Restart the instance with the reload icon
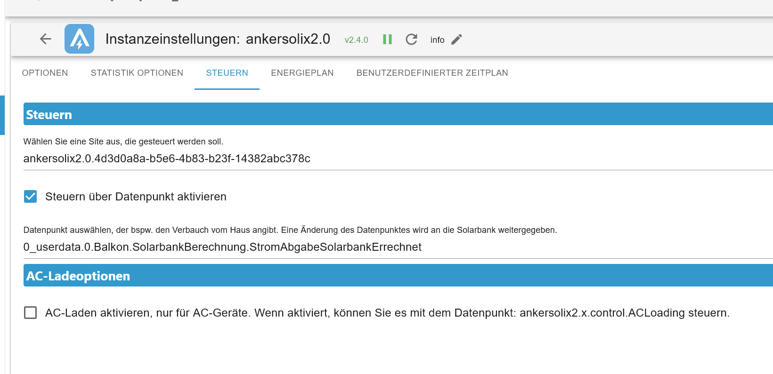 [x=411, y=40]
